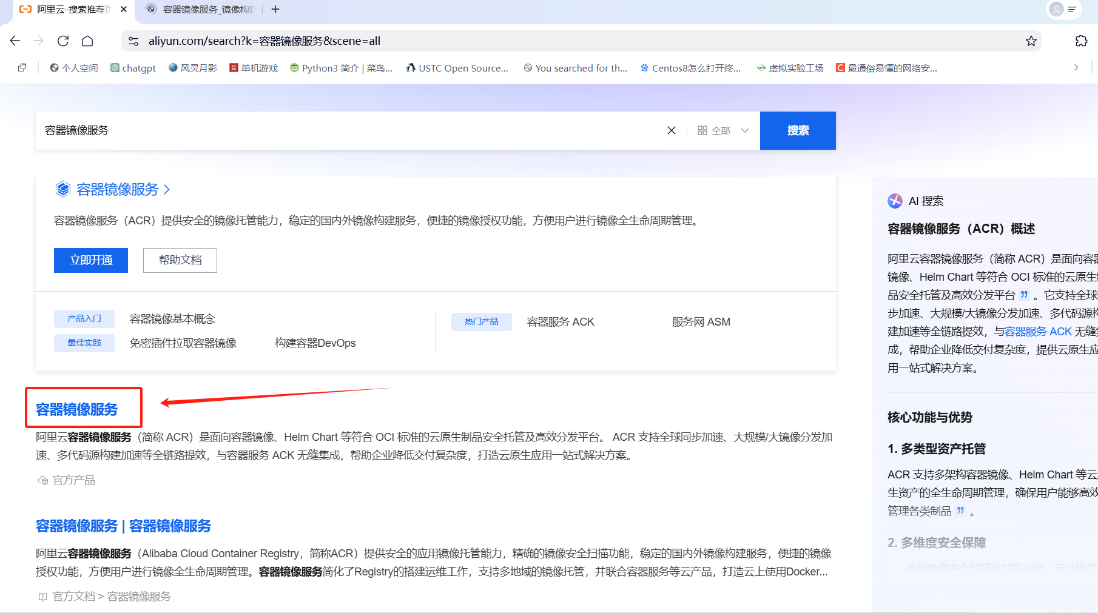This screenshot has width=1098, height=613.
Task: Open the 帮助文档 button
Action: click(x=180, y=260)
